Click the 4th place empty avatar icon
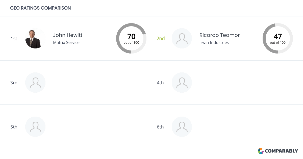Viewport: 303px width, 159px height. (x=182, y=83)
